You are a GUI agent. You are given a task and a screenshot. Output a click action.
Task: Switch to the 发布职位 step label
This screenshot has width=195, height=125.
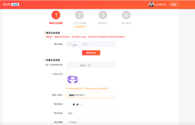[x=103, y=23]
